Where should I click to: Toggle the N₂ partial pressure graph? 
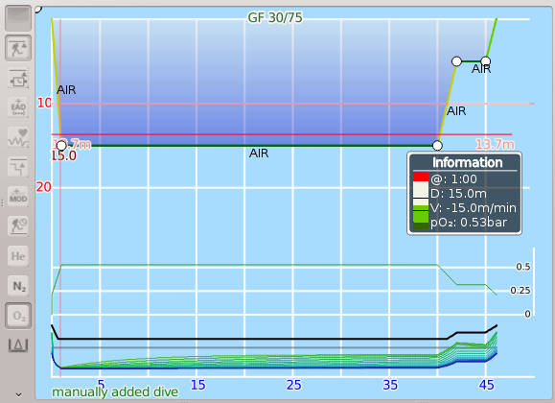point(18,286)
